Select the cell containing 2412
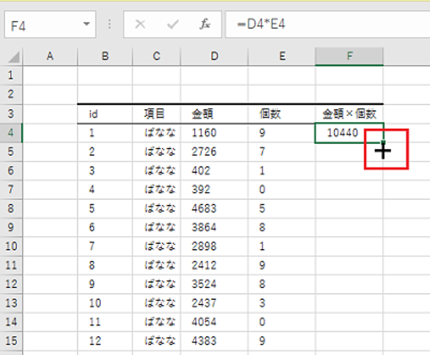 point(214,265)
